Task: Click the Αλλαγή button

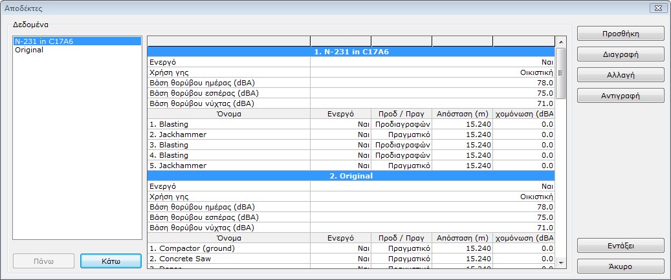Action: (621, 75)
